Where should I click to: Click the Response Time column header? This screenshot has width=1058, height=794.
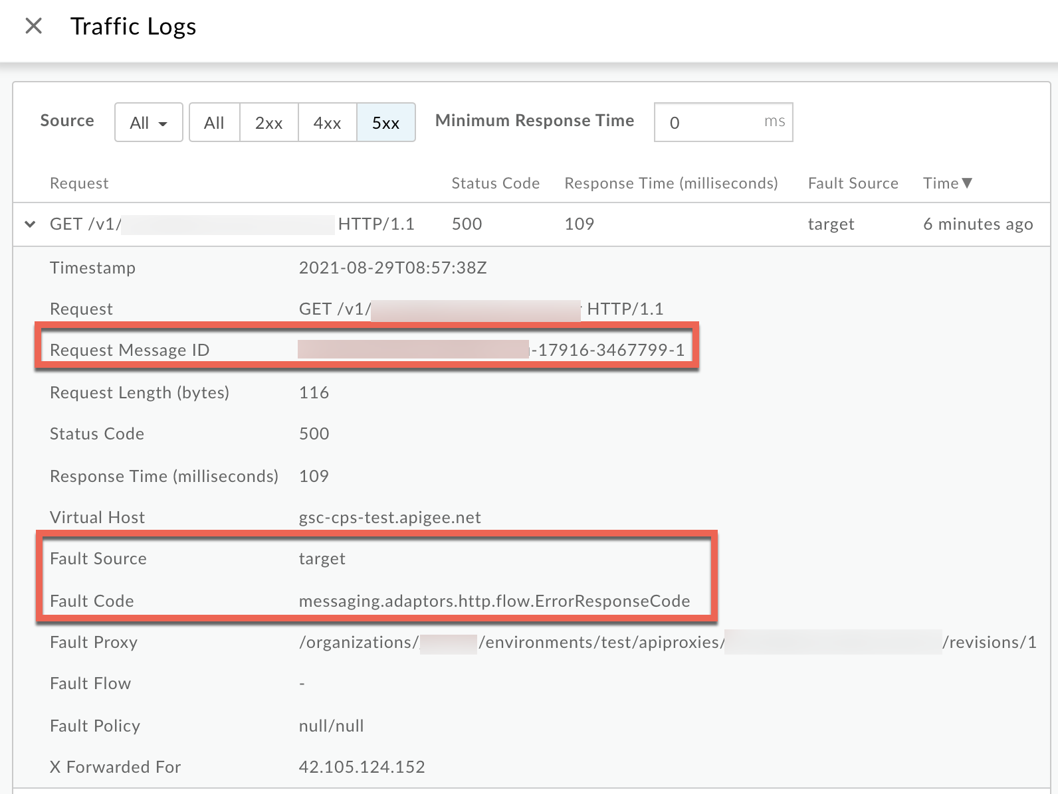(x=671, y=183)
